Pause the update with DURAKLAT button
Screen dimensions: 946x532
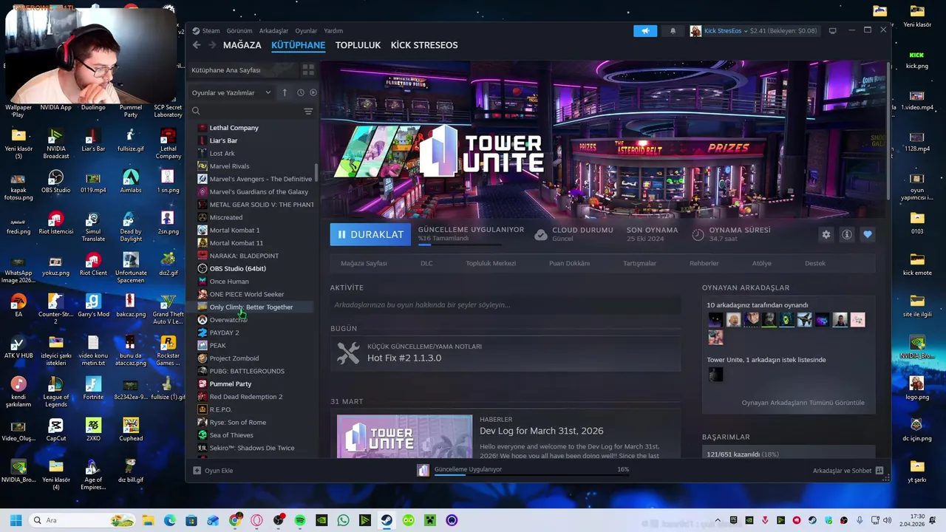[371, 234]
